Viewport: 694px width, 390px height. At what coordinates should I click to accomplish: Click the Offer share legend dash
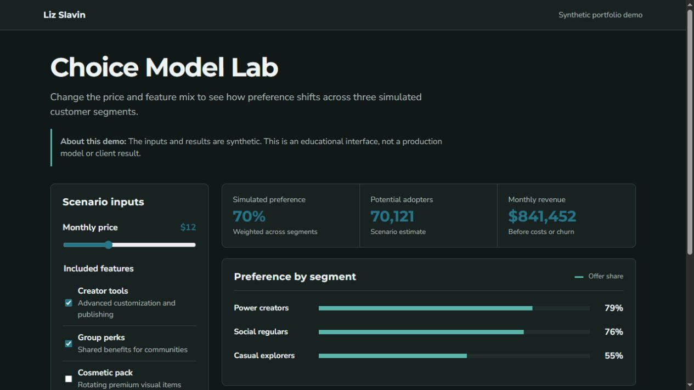coord(579,277)
